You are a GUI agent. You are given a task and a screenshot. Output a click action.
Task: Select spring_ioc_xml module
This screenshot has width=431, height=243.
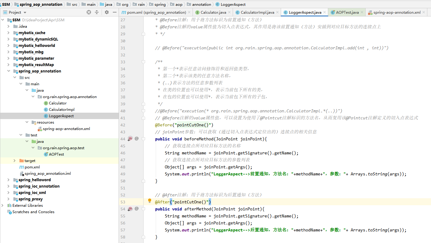tap(32, 193)
